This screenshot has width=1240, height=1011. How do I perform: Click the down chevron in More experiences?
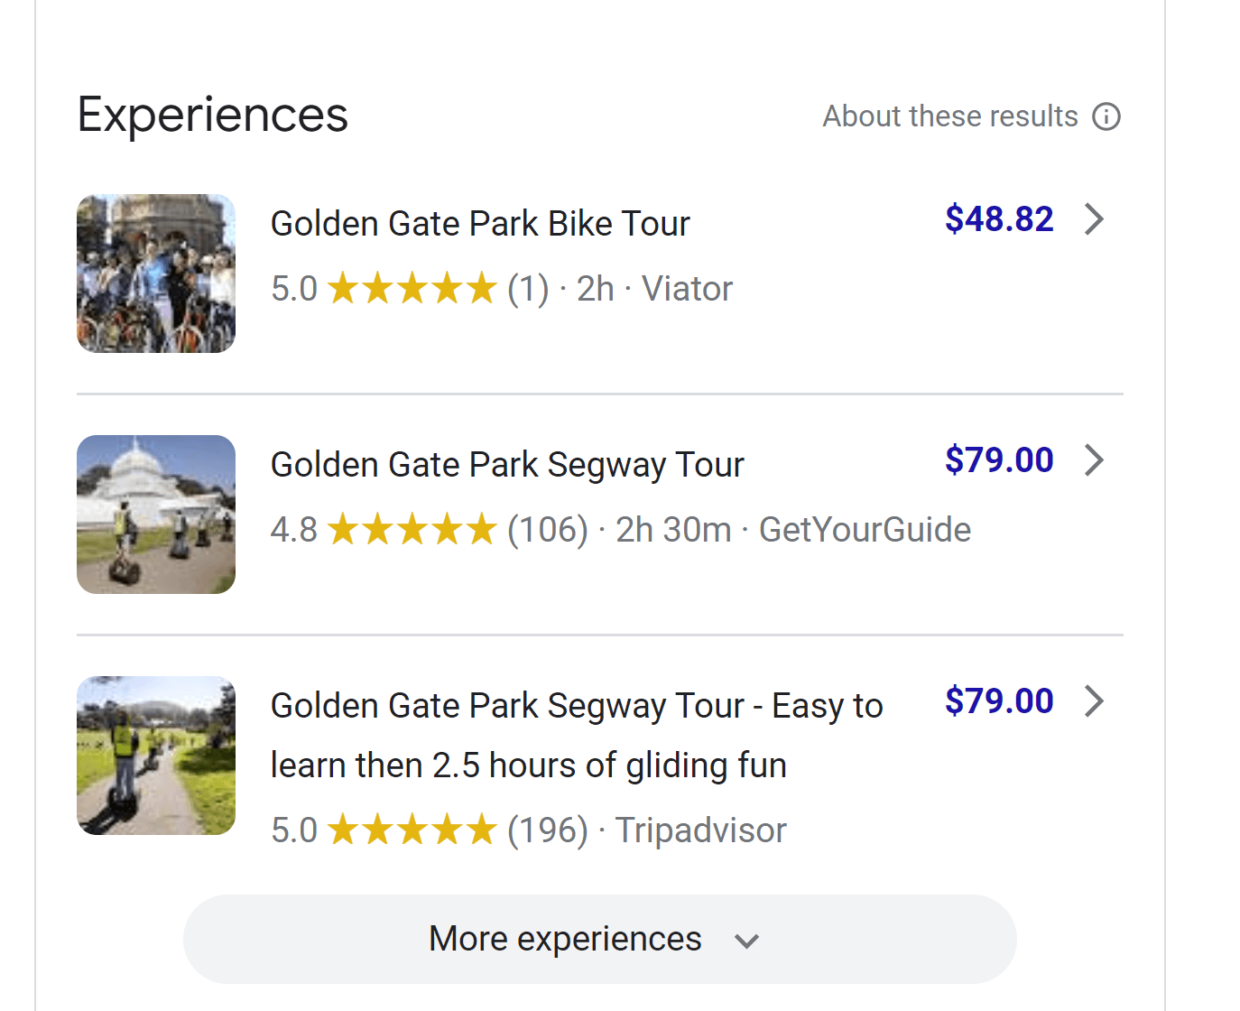(x=746, y=941)
